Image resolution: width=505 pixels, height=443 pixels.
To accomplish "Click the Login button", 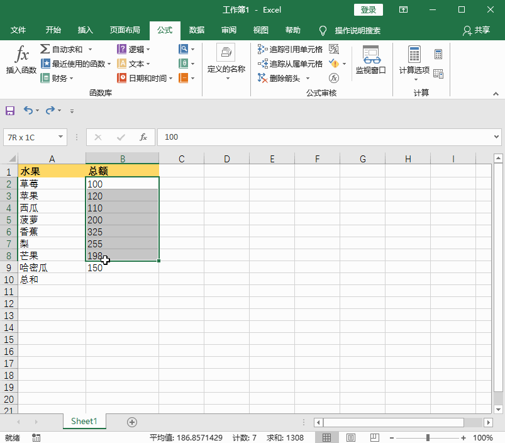I will click(x=368, y=9).
